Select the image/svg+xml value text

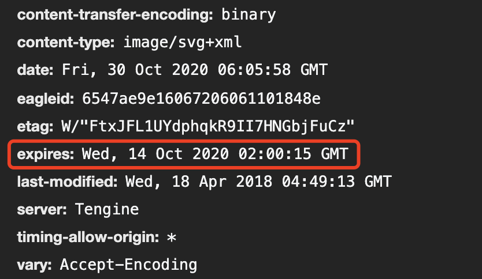coord(182,42)
